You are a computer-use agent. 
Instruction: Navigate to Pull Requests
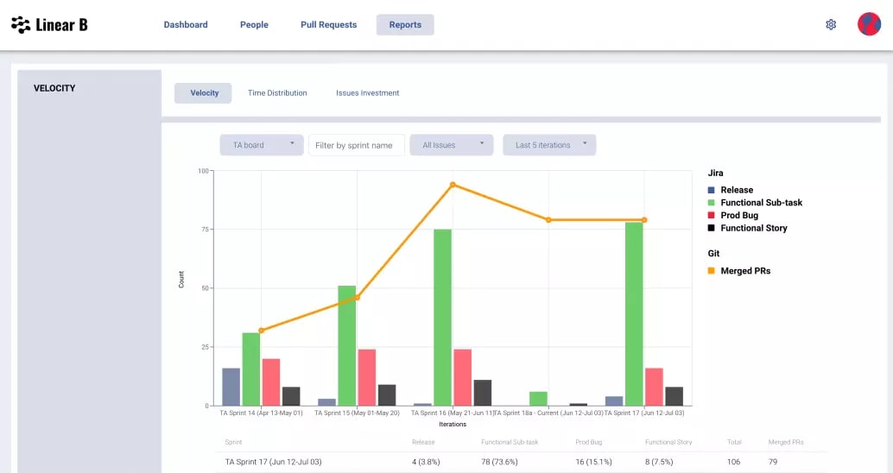click(328, 24)
